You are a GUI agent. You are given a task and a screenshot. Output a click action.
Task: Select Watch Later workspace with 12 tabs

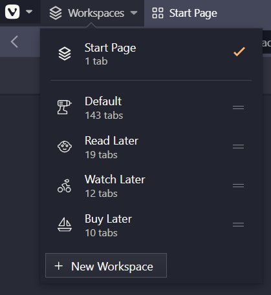point(151,186)
